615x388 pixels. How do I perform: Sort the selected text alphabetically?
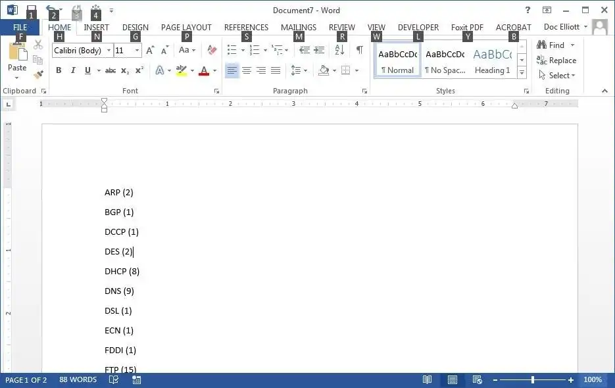pos(339,50)
